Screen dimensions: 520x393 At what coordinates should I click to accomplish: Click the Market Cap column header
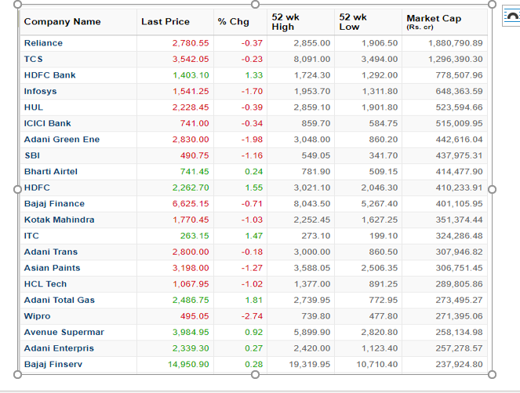tap(434, 22)
